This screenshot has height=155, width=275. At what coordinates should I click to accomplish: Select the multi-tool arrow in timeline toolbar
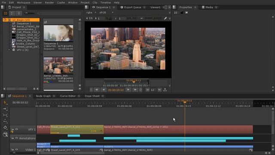click(x=5, y=102)
